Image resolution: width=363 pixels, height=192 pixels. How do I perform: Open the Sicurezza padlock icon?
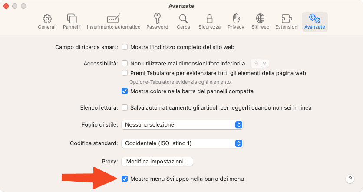210,19
